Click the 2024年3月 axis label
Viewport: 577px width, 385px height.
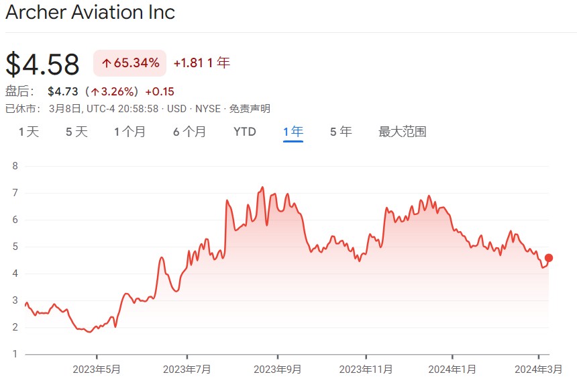point(538,369)
